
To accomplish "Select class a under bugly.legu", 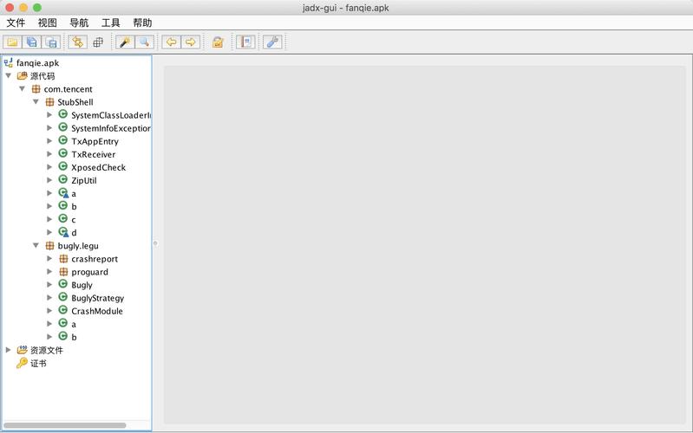I will (74, 325).
